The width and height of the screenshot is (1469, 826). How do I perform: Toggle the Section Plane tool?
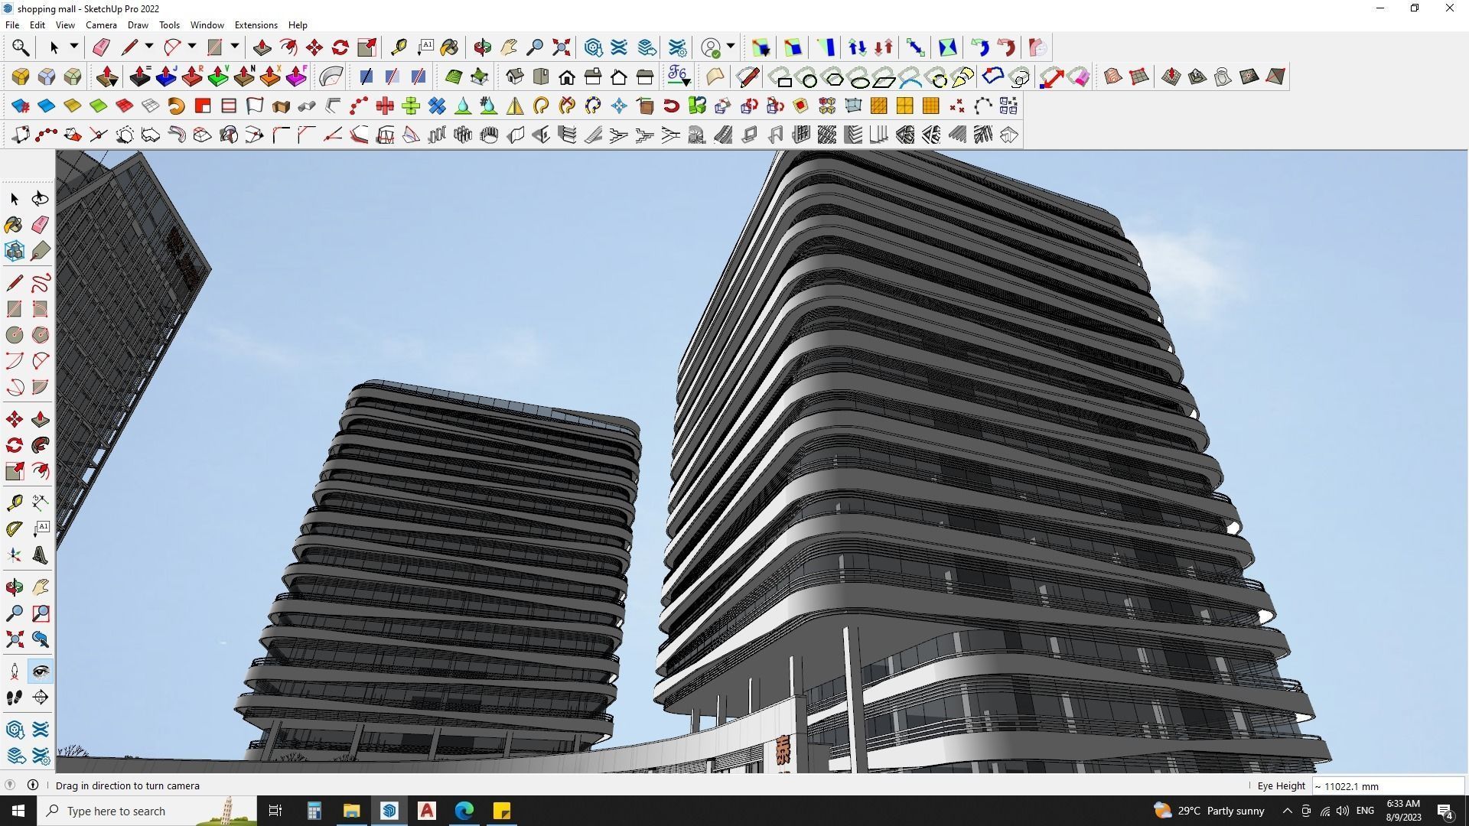point(40,697)
